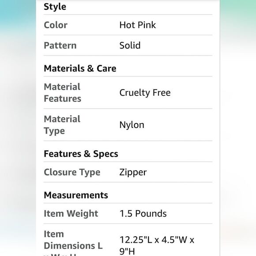
Task: Select the Hot Pink color value
Action: click(x=138, y=25)
